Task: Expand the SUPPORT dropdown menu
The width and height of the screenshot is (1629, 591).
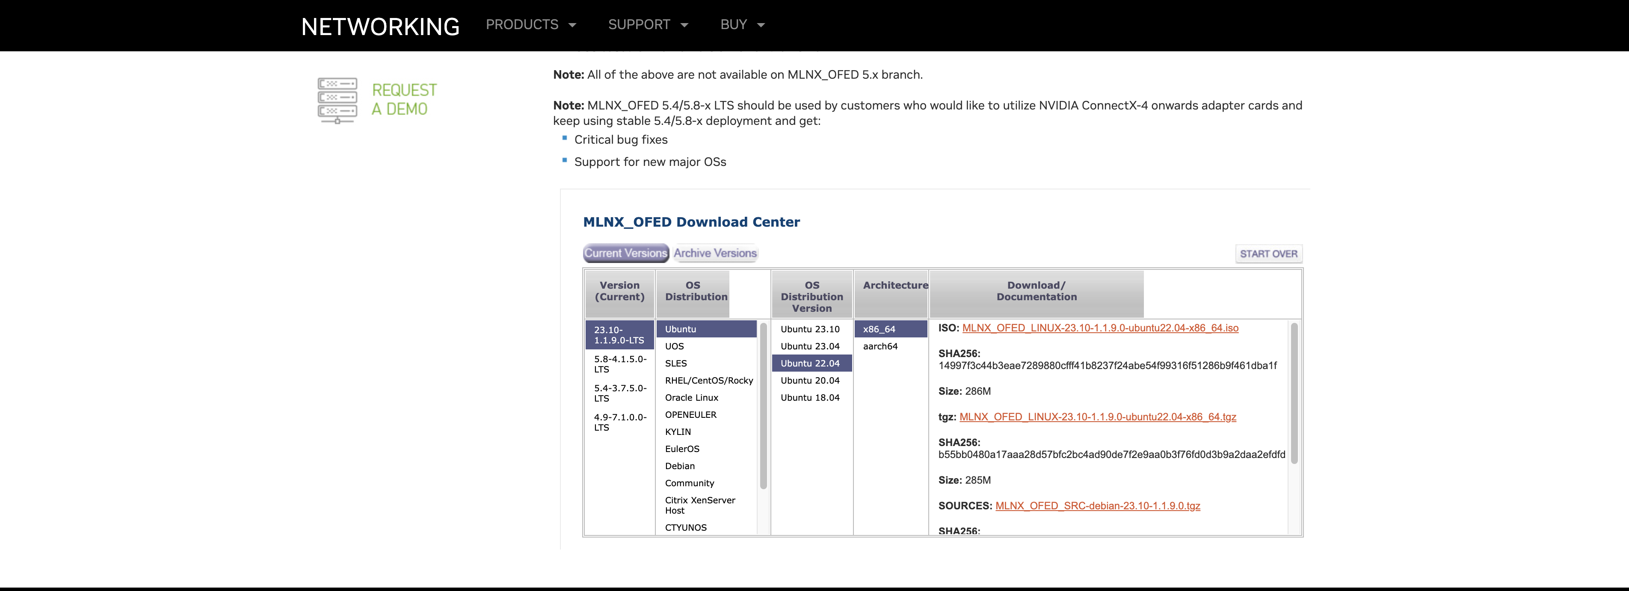Action: [647, 25]
